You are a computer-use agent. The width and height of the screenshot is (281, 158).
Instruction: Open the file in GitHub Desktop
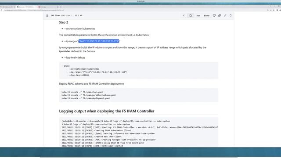tap(214, 16)
